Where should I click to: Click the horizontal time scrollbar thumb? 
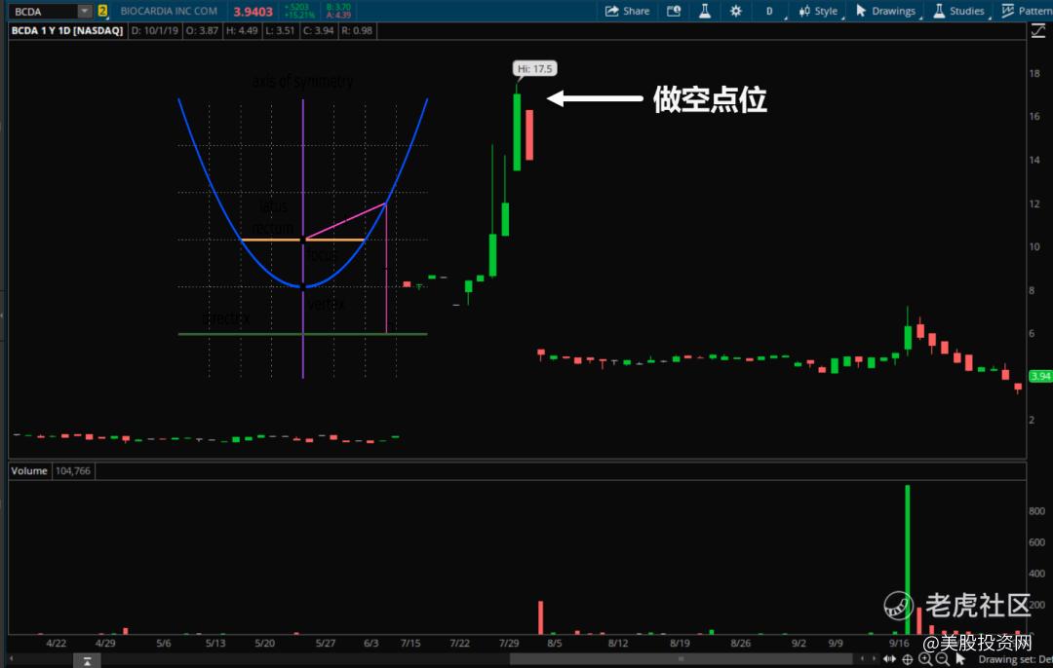pyautogui.click(x=681, y=660)
